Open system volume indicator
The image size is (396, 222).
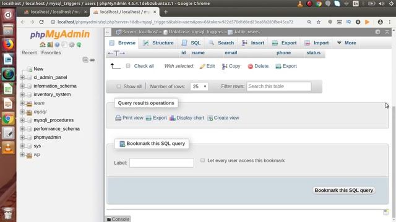point(381,4)
